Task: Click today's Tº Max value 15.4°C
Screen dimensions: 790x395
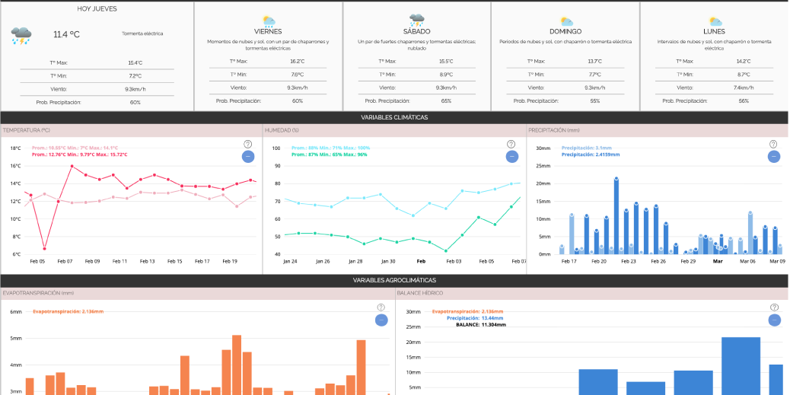Action: click(135, 63)
